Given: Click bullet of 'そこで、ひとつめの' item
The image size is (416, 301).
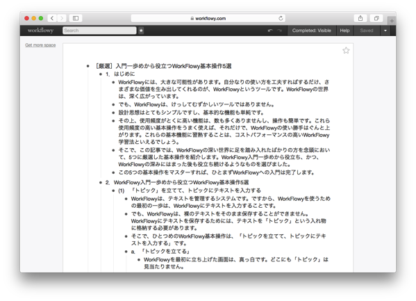Looking at the screenshot, I should point(126,236).
